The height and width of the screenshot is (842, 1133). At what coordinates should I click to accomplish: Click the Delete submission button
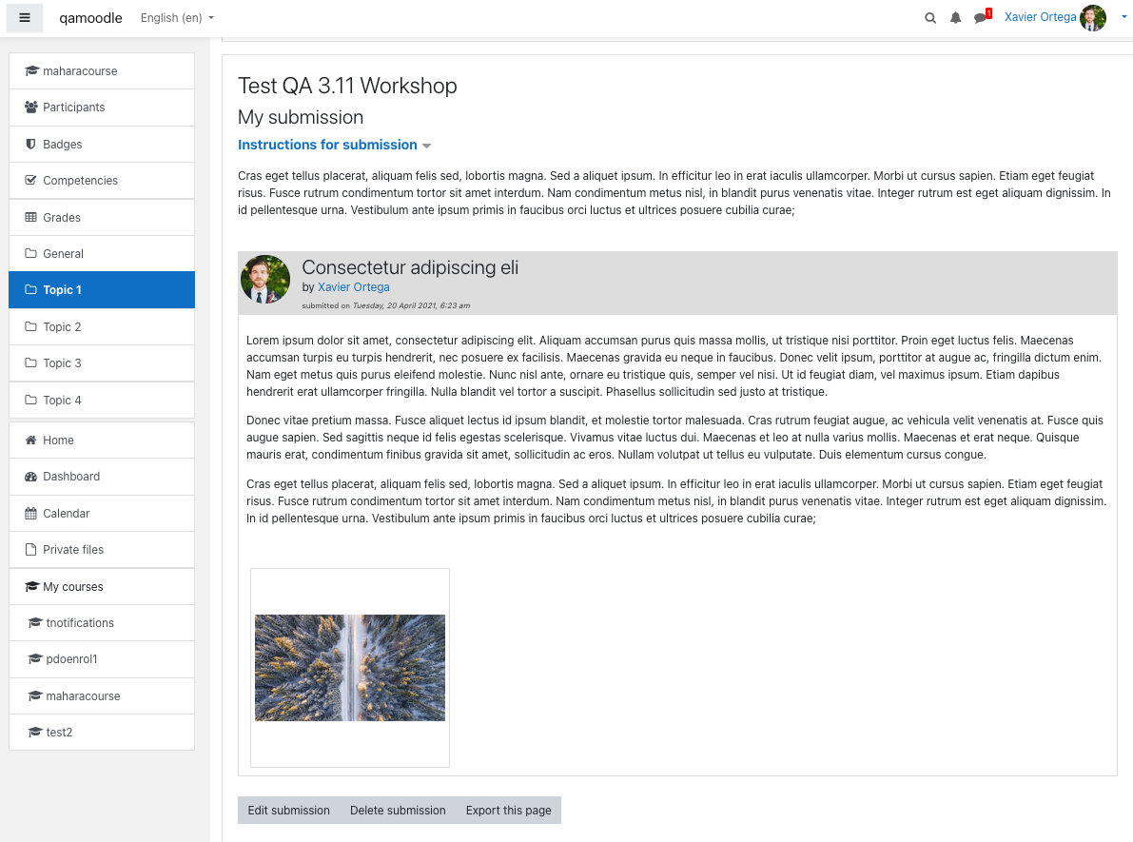(x=398, y=811)
